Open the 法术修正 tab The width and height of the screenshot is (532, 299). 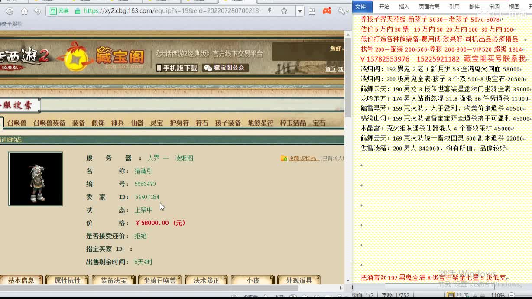tap(206, 280)
